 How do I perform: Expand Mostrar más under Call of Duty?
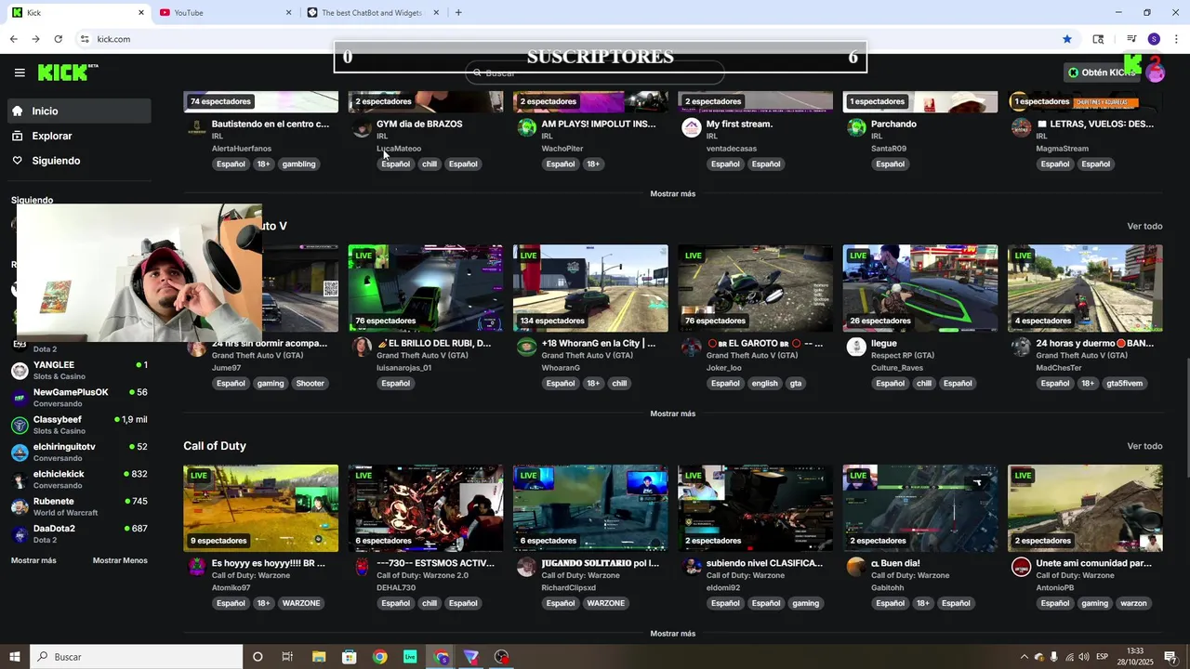tap(672, 634)
